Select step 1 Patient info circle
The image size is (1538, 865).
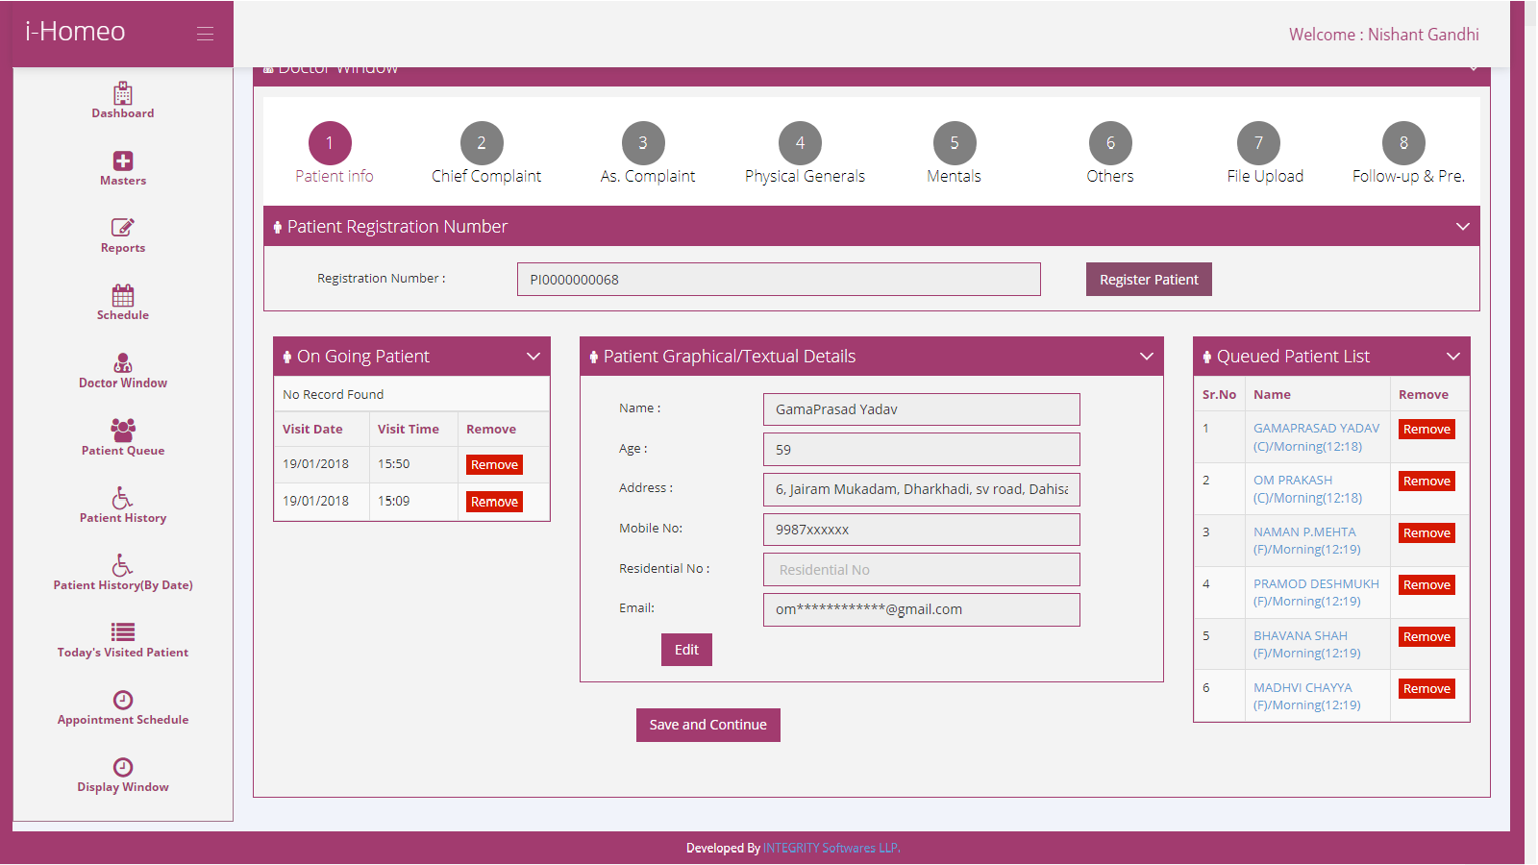pyautogui.click(x=330, y=143)
